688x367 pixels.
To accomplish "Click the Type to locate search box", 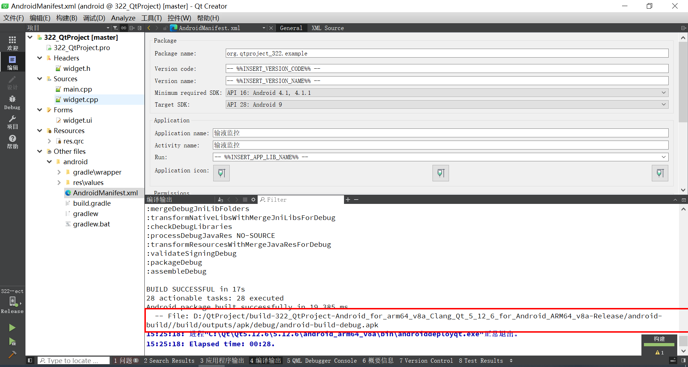I will [x=73, y=361].
